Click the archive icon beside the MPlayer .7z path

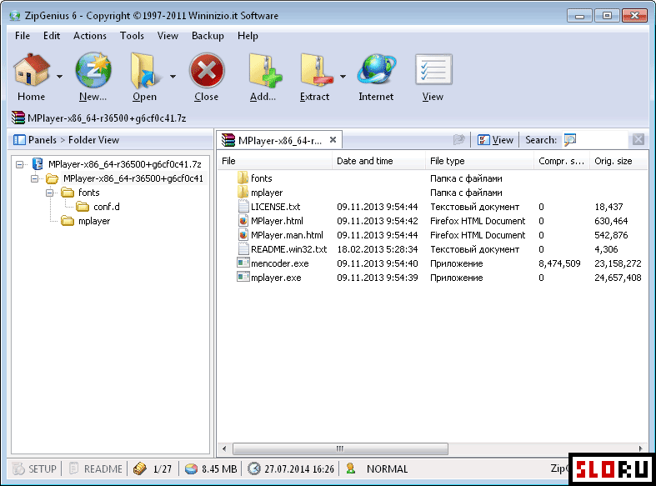(x=18, y=118)
